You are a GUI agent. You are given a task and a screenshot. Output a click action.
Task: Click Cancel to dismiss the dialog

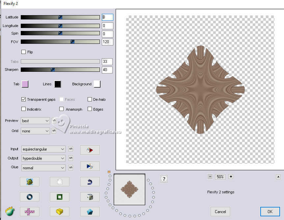click(x=220, y=211)
